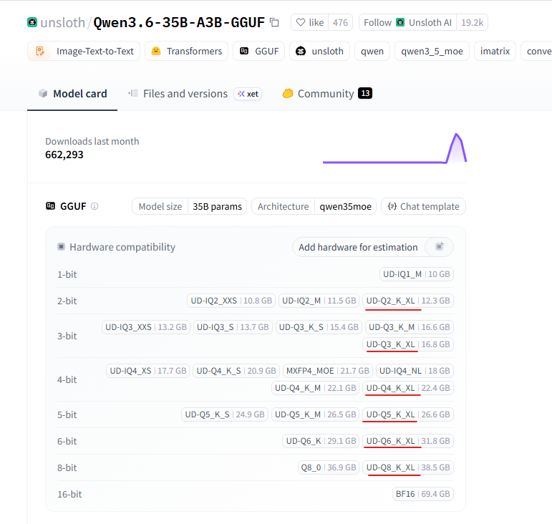
Task: Select UD-Q5_K_M 26.5 GB quantization
Action: [x=316, y=414]
